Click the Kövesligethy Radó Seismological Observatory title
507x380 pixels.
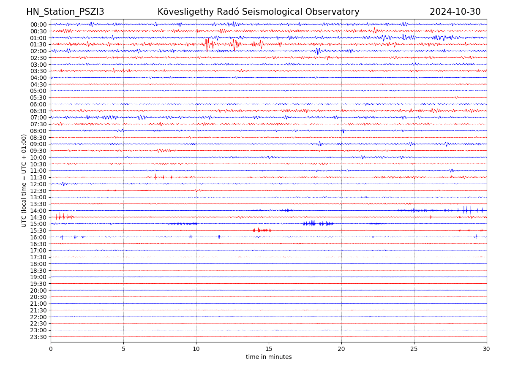(x=258, y=12)
